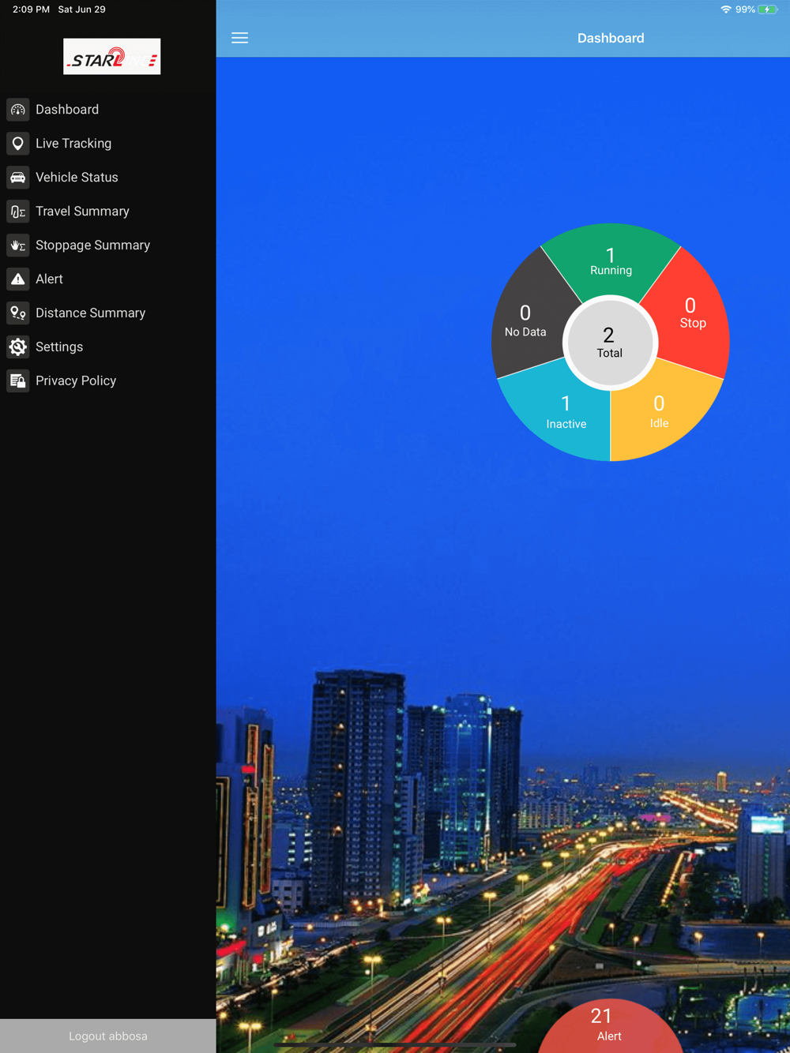This screenshot has height=1053, width=790.
Task: Tap Logout abbosa button
Action: coord(108,1036)
